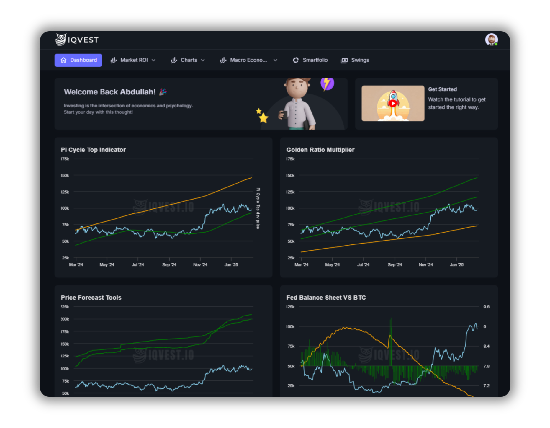550x428 pixels.
Task: Click the Swings banknote icon
Action: [x=344, y=60]
